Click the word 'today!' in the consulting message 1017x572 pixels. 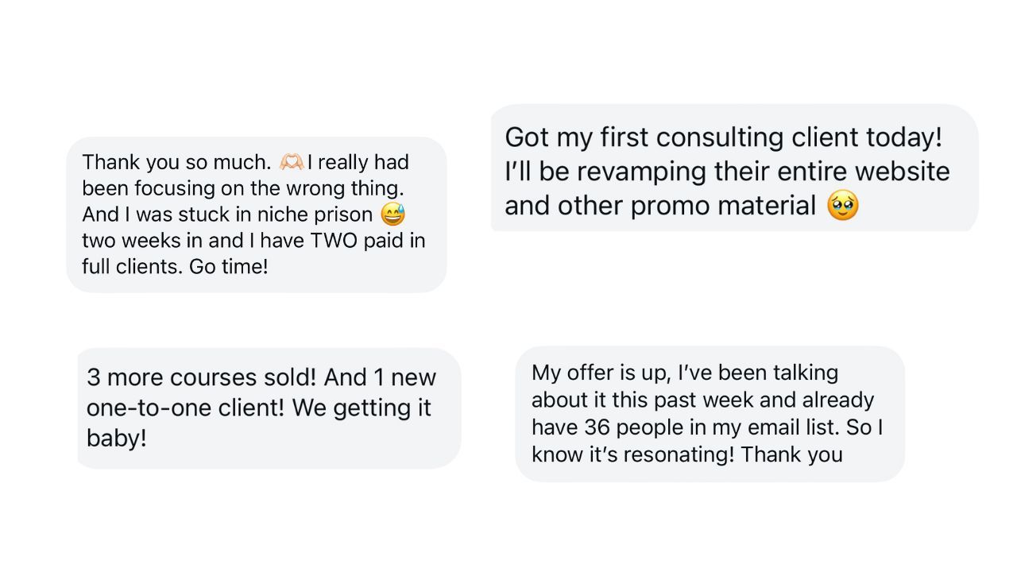tap(904, 137)
